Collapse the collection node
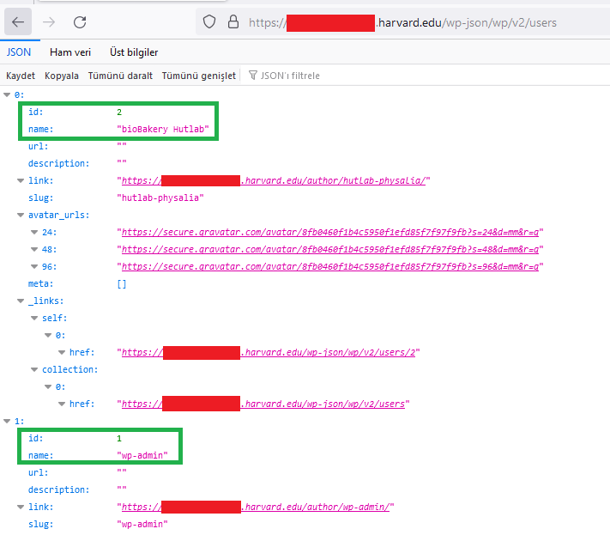Image resolution: width=610 pixels, height=535 pixels. [x=34, y=369]
